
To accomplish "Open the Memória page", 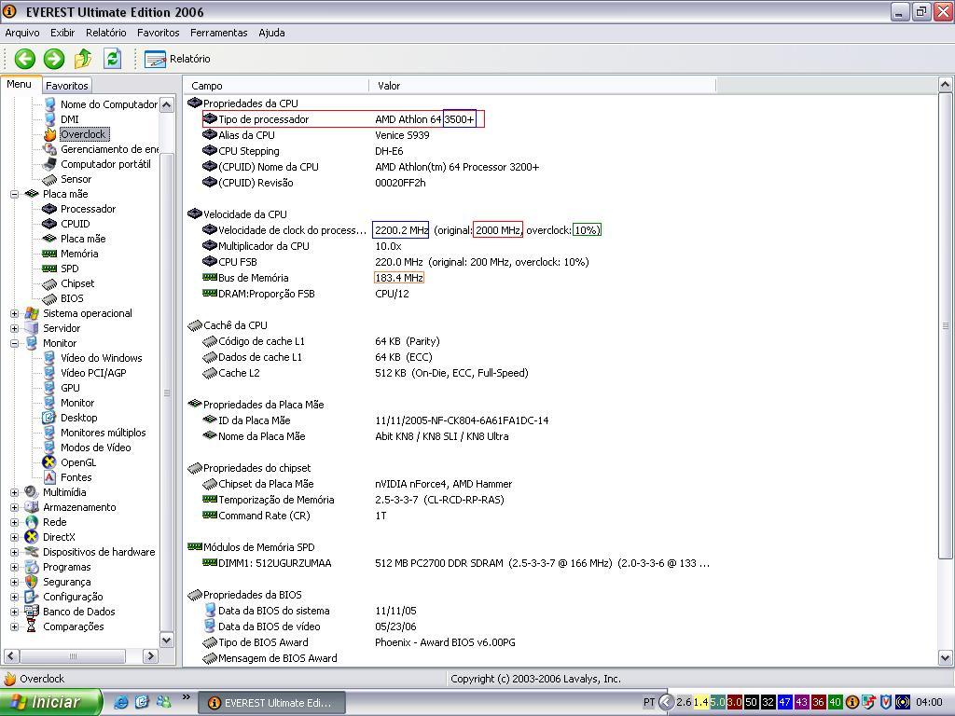I will pos(79,254).
